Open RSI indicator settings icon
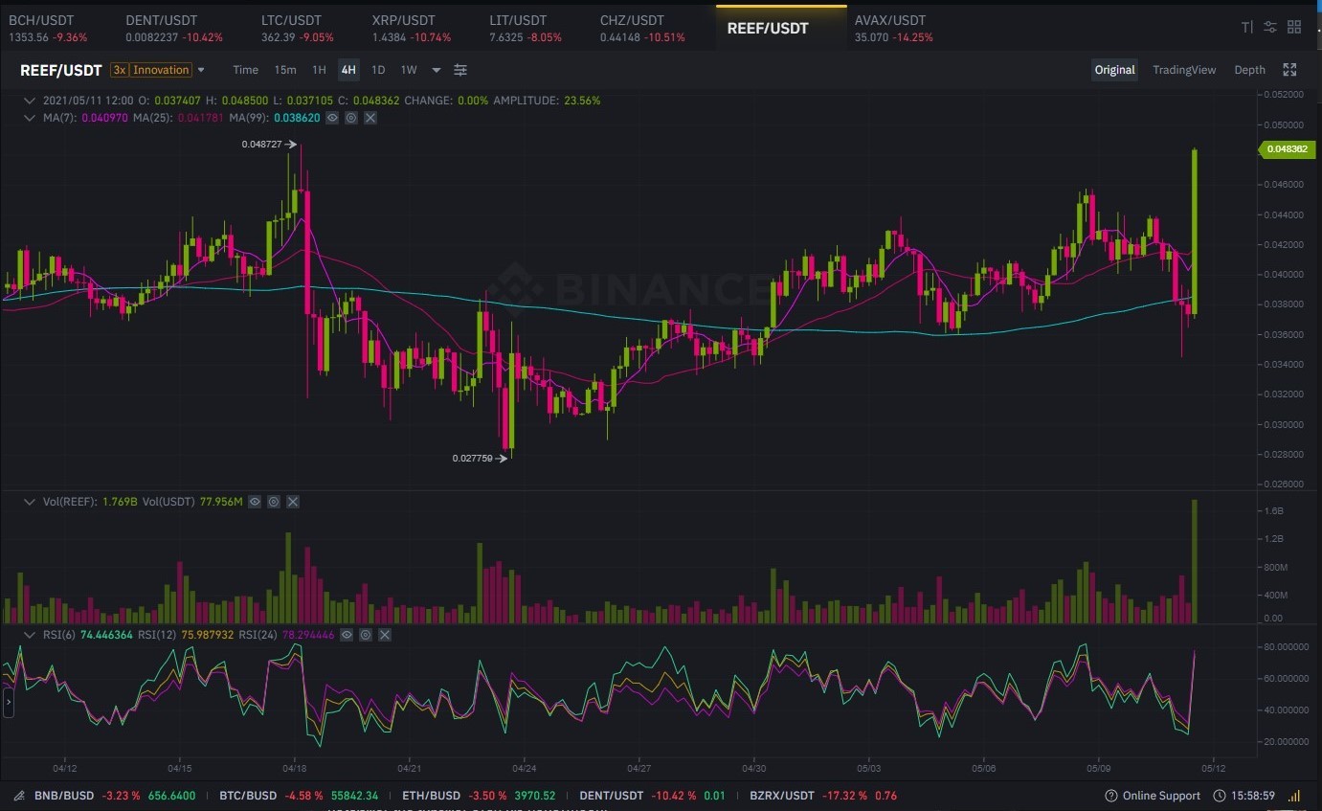 click(366, 635)
